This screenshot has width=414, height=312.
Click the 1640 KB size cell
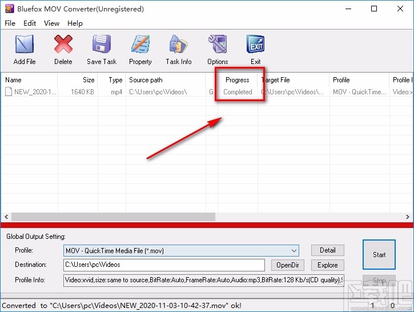[82, 92]
